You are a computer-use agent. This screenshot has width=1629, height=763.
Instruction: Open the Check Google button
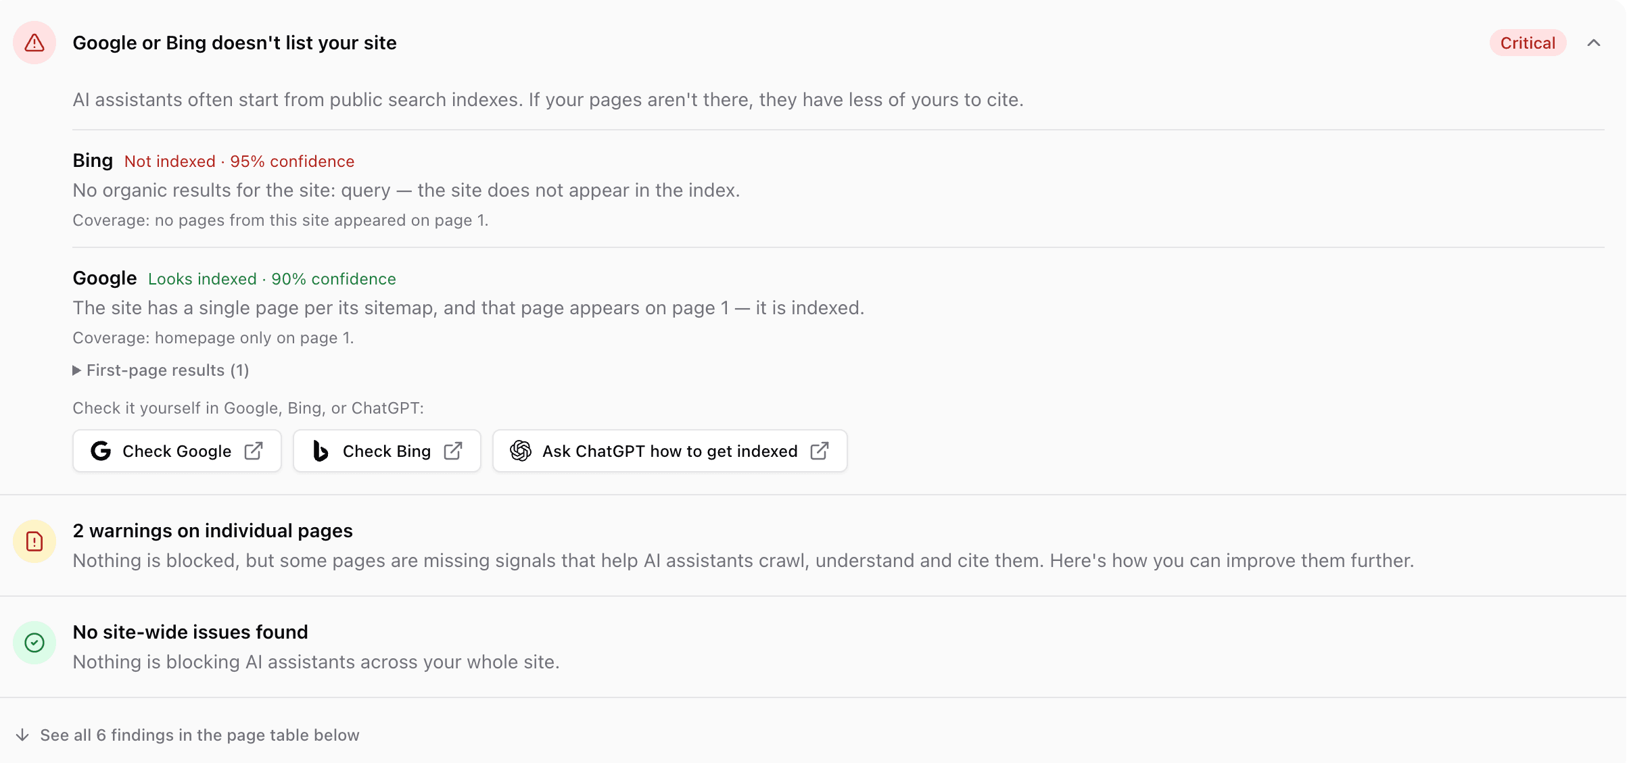(x=177, y=451)
